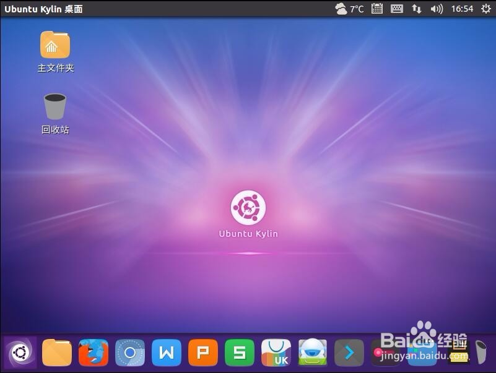The height and width of the screenshot is (373, 496).
Task: Open WPS Presentation in the dock
Action: (202, 351)
